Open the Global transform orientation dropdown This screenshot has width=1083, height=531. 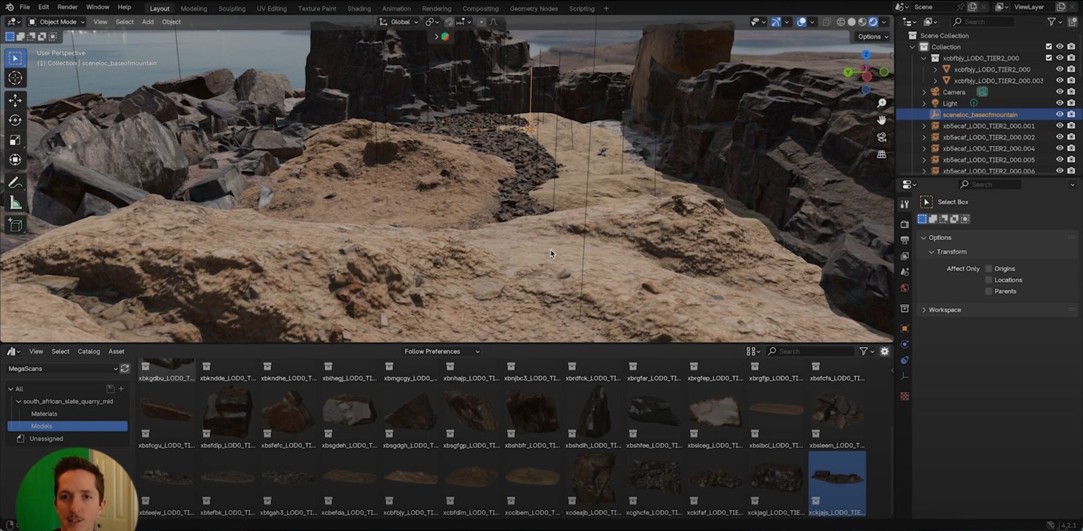pos(399,22)
